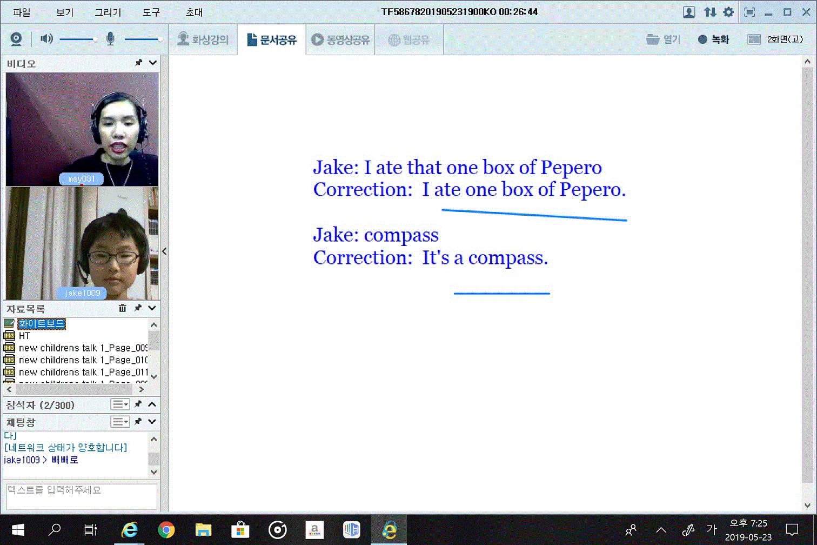The width and height of the screenshot is (817, 545).
Task: Mute the speaker volume icon
Action: [x=47, y=39]
